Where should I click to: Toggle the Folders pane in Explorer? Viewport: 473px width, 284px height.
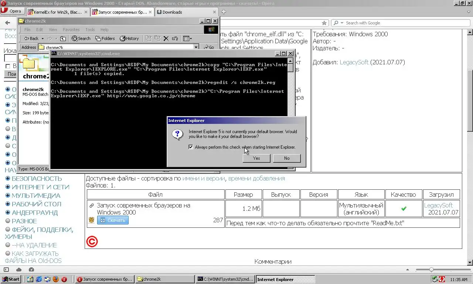pos(105,38)
